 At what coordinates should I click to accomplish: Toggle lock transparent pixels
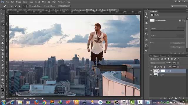tap(155, 67)
